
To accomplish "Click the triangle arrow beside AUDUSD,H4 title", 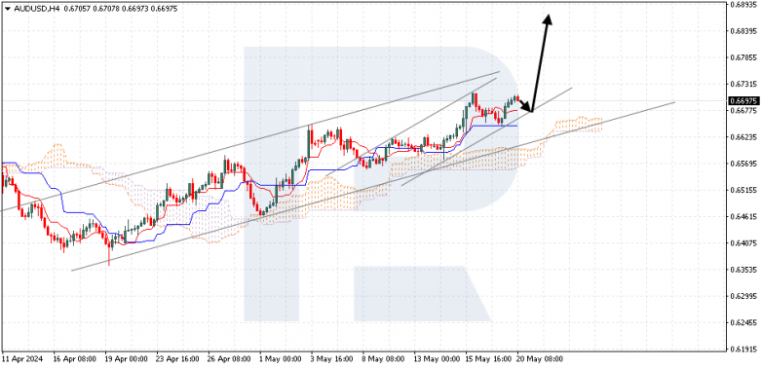I will [x=7, y=8].
